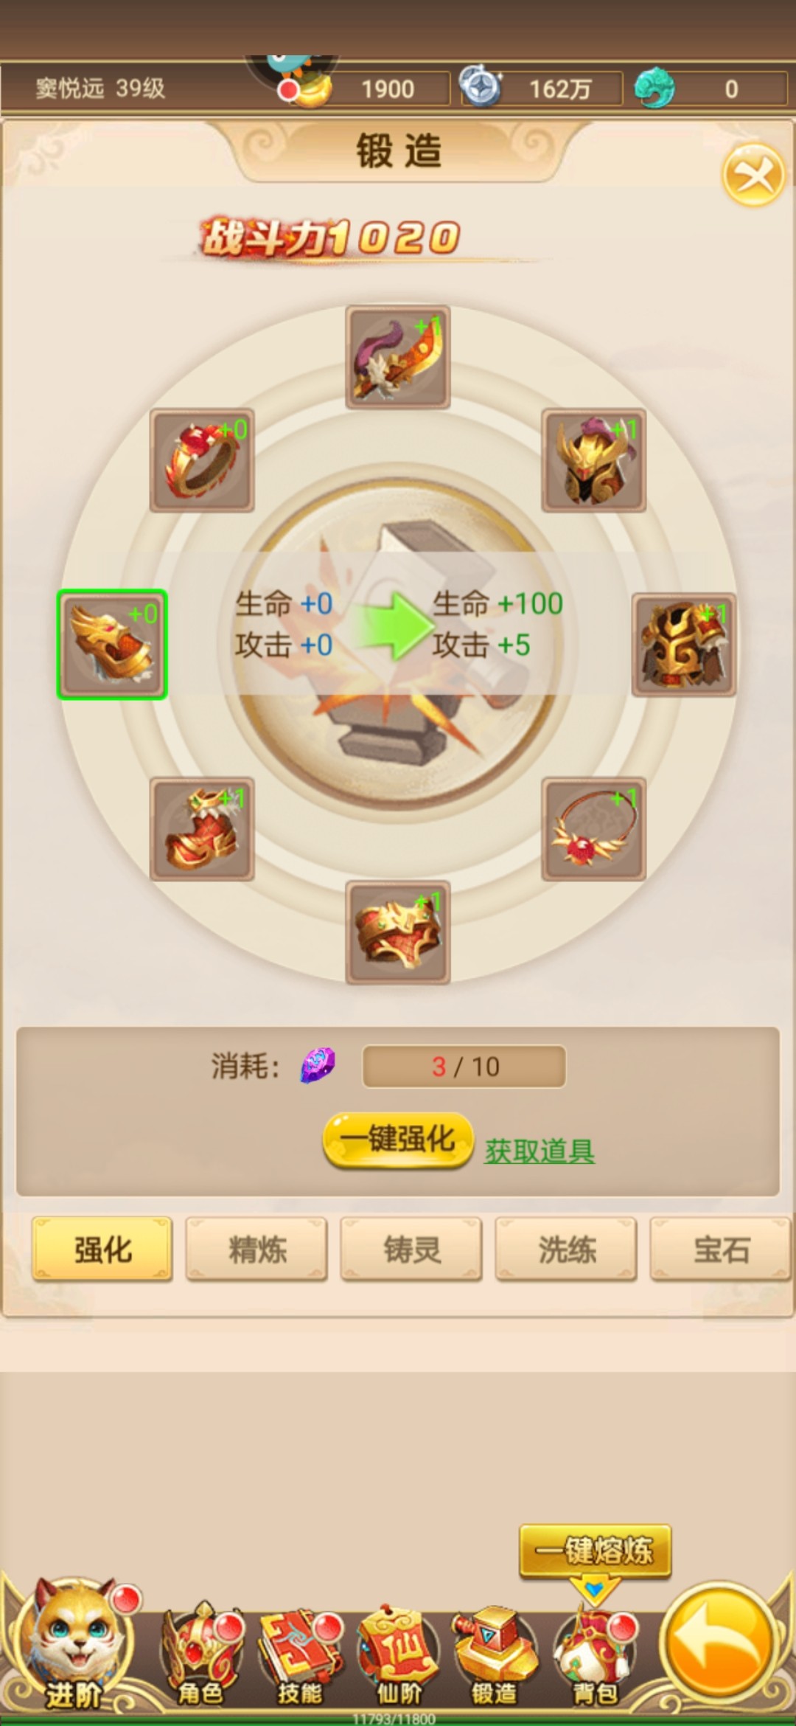Select the highlighted bracer equipment slot
The image size is (796, 1726).
point(112,645)
